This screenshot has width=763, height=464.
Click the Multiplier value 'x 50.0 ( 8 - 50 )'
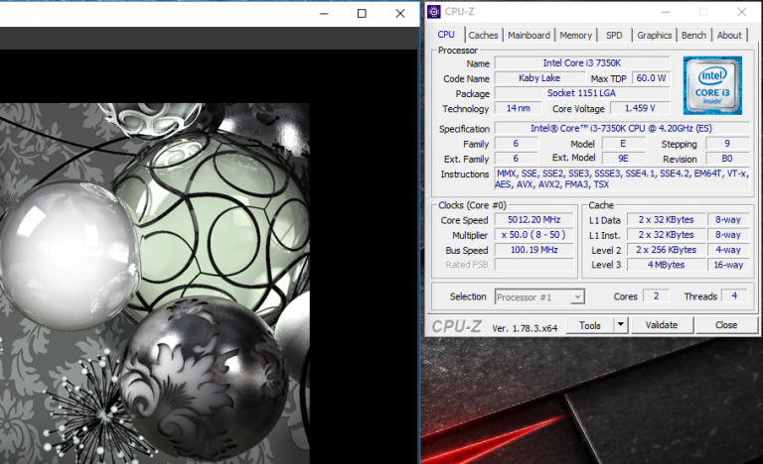point(534,235)
